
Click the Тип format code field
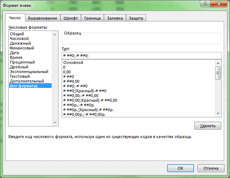tap(141, 56)
